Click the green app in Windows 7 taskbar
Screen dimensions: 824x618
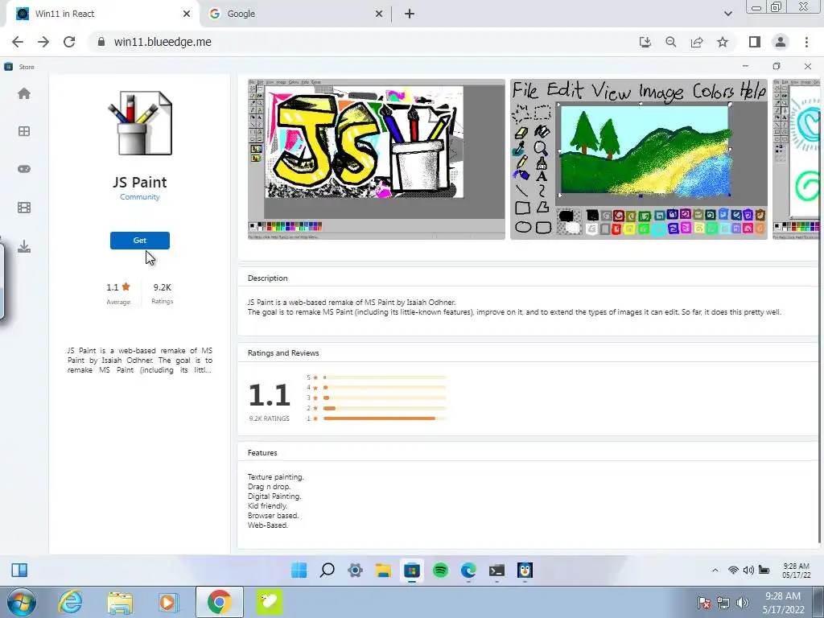point(269,602)
